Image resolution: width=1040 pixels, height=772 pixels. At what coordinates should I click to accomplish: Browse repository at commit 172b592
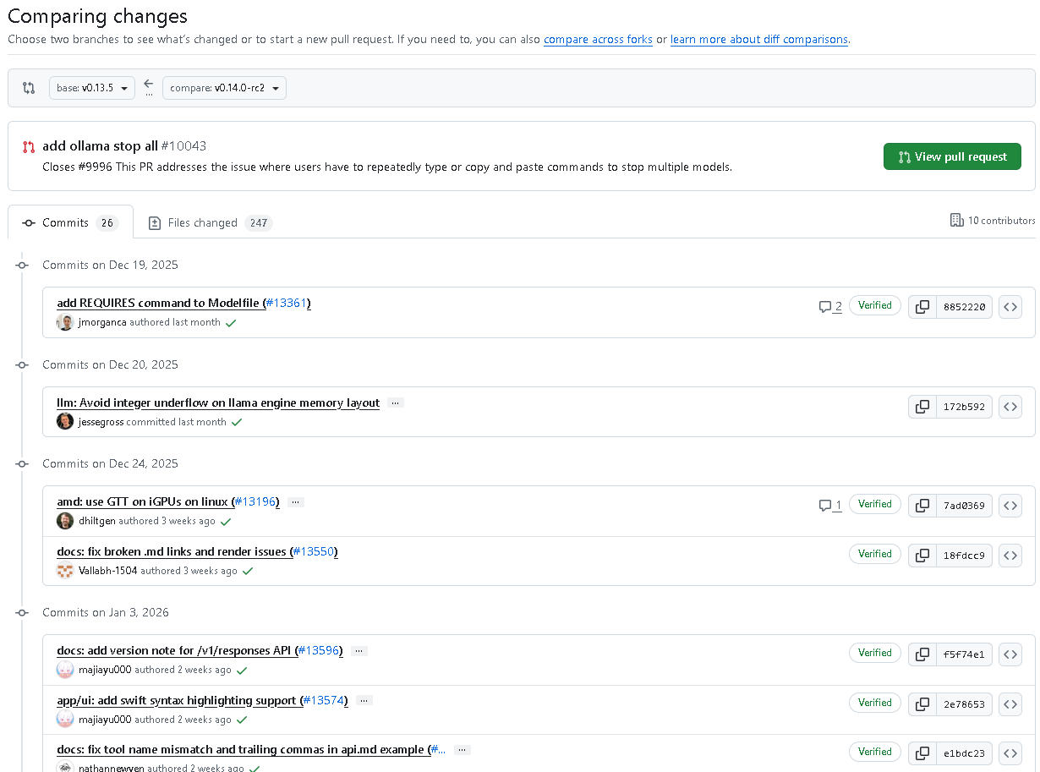pos(1010,407)
